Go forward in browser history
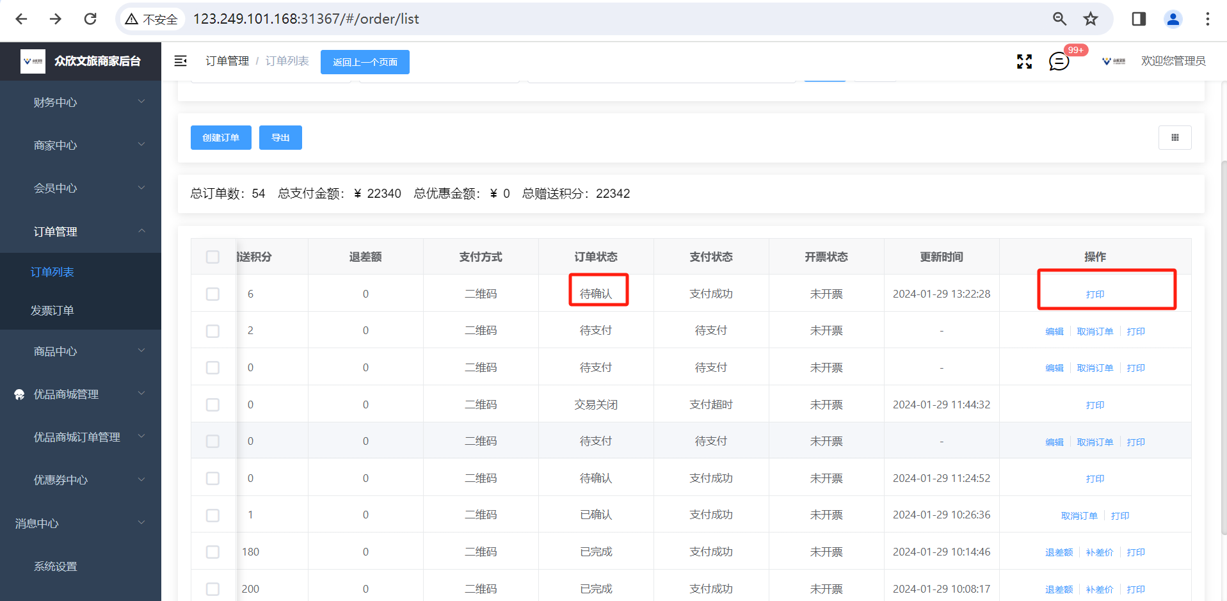The image size is (1227, 601). click(x=56, y=19)
